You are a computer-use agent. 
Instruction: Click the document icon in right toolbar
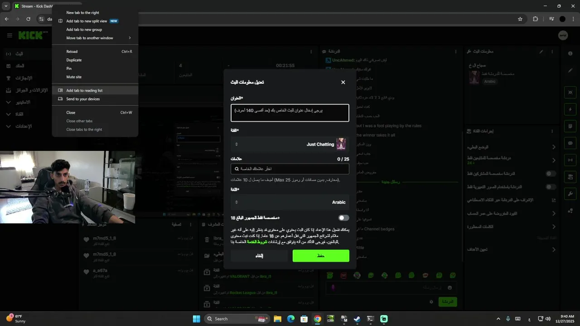tap(570, 126)
